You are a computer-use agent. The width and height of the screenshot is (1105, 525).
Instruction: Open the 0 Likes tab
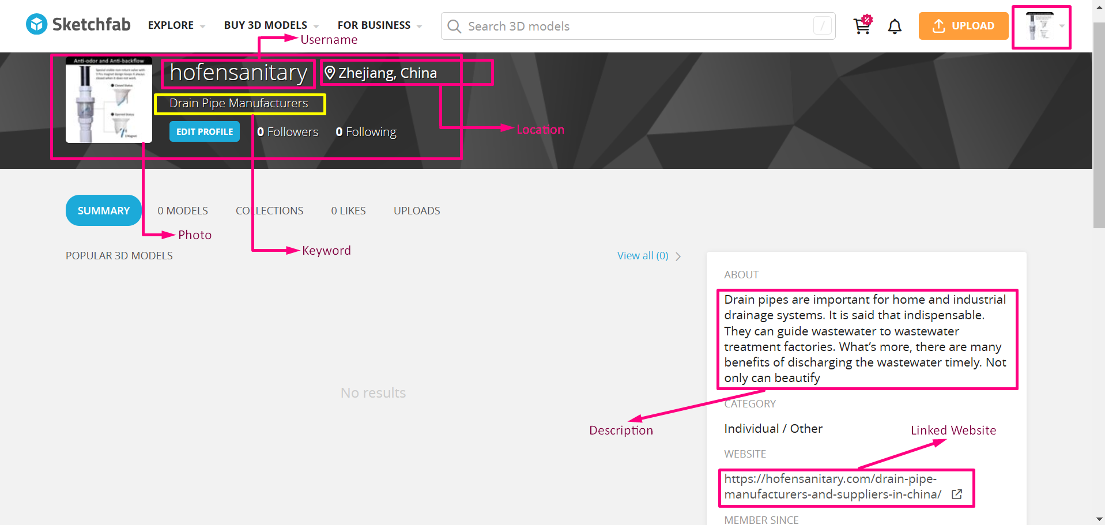(348, 211)
